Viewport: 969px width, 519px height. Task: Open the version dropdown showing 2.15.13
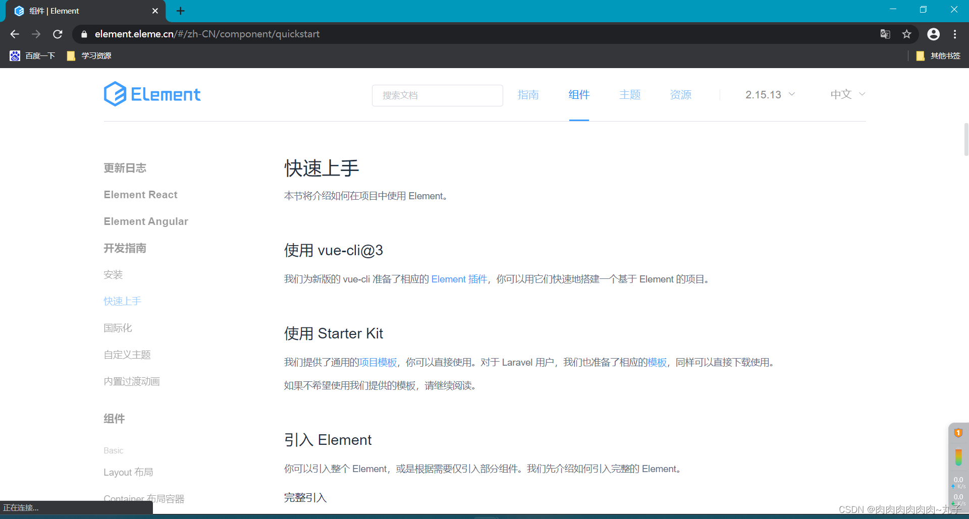[x=769, y=94]
